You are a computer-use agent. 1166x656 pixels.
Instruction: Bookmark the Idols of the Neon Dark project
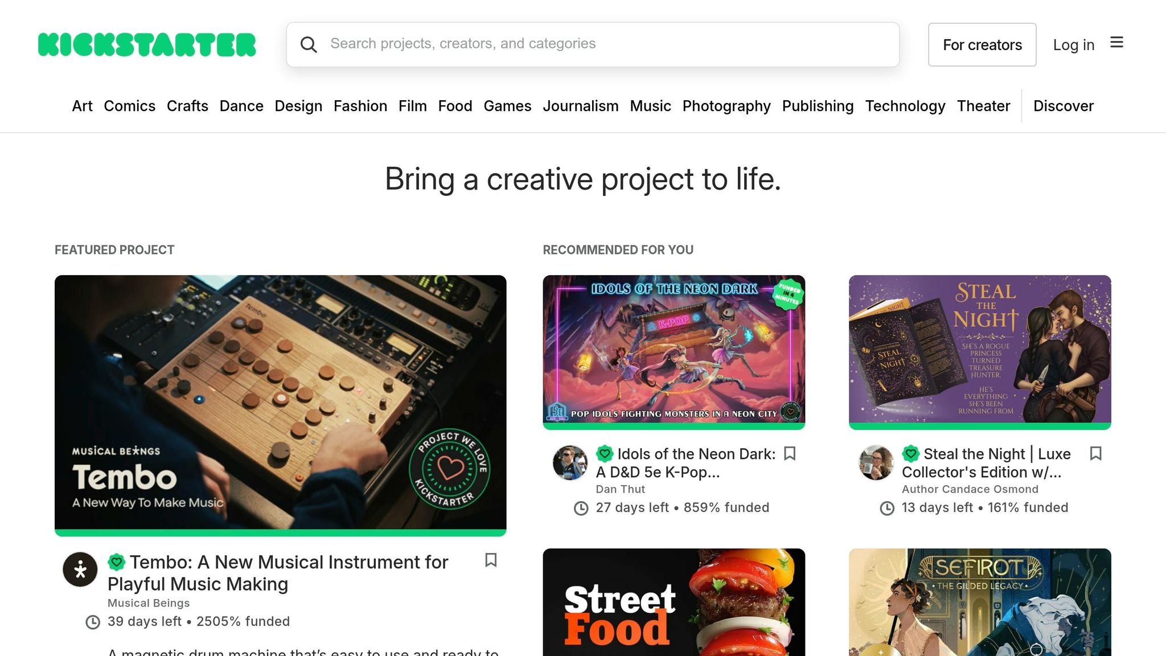(x=790, y=454)
